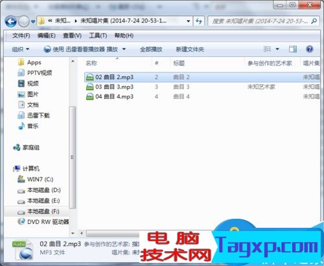Open 迅雷下载 in sidebar
The width and height of the screenshot is (324, 266).
[34, 115]
